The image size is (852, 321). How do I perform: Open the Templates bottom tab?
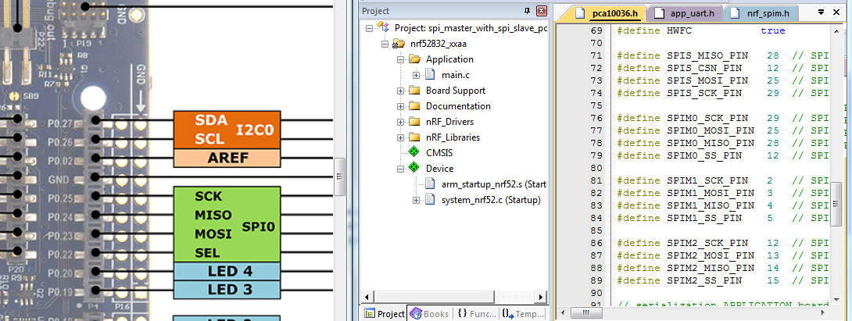(x=522, y=313)
